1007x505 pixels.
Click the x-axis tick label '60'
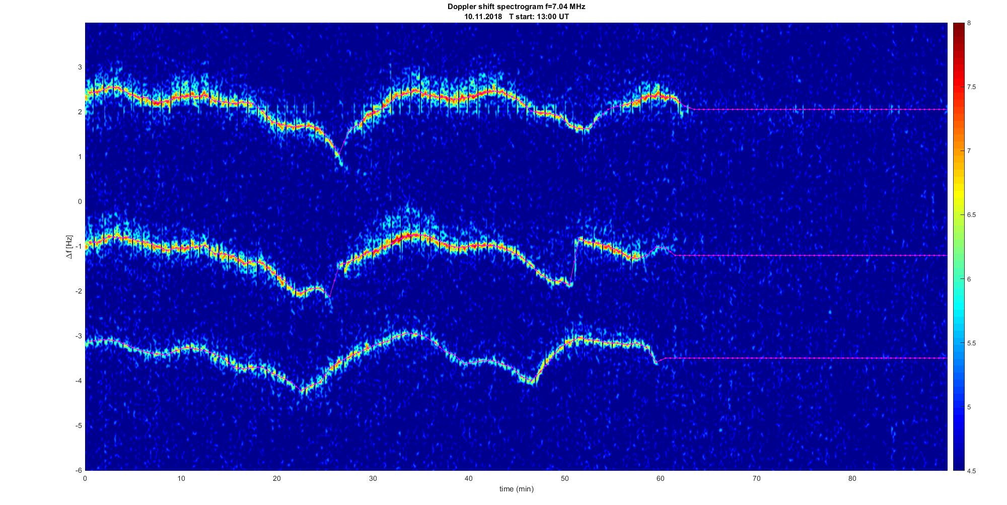coord(660,478)
